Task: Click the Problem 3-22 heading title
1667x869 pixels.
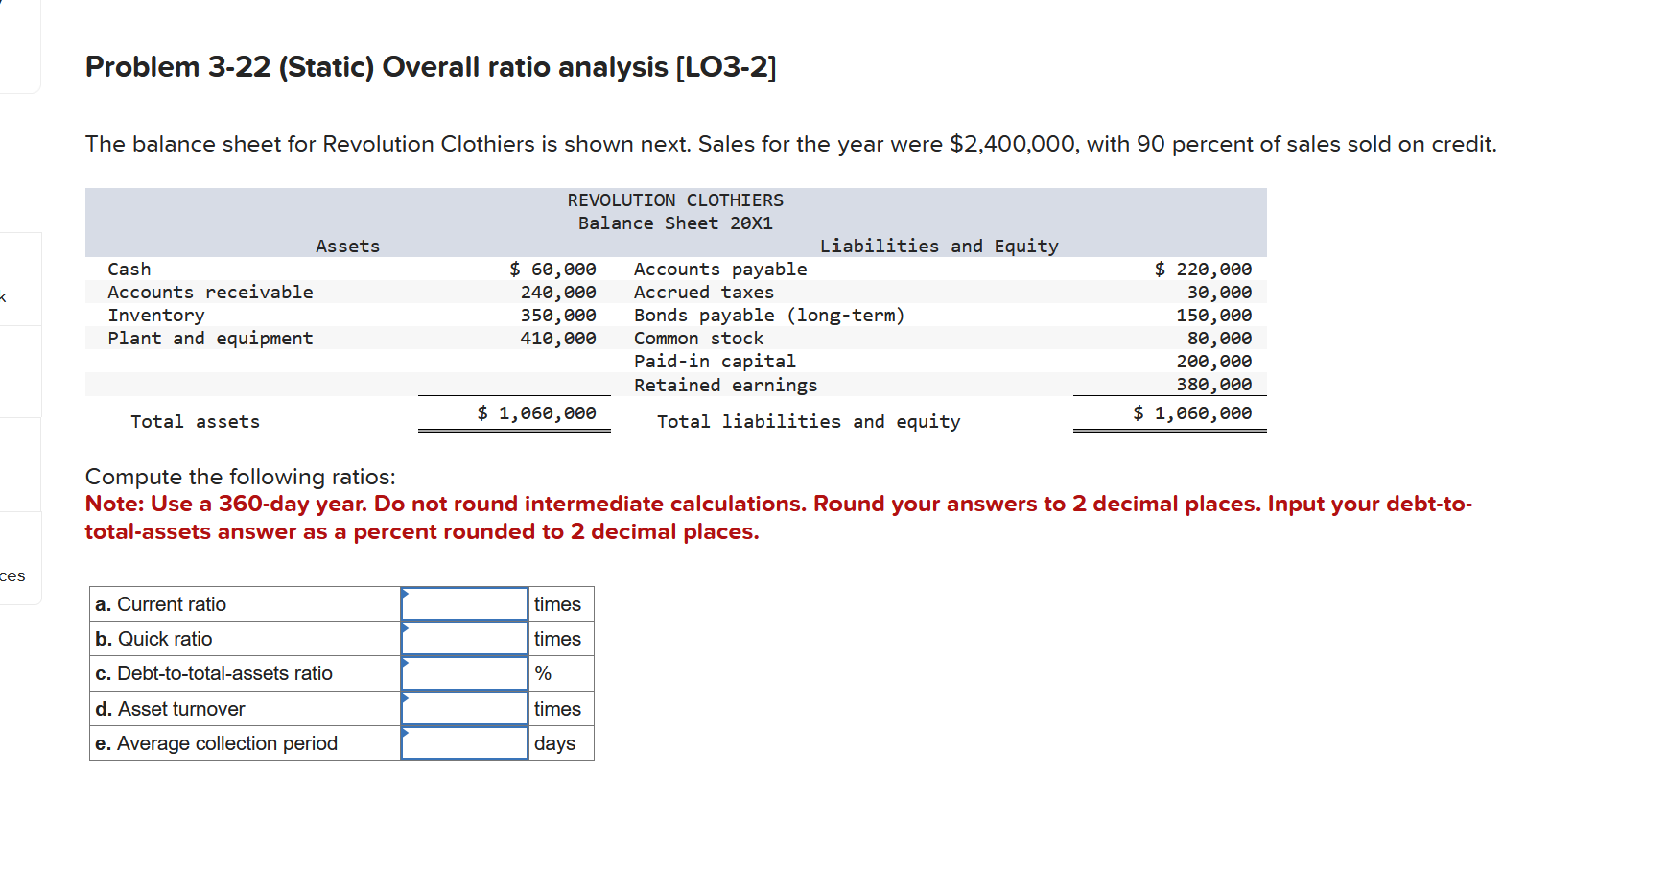Action: coord(430,66)
